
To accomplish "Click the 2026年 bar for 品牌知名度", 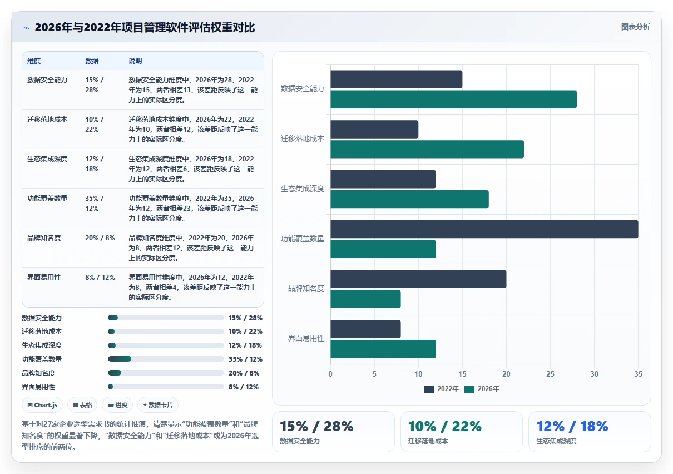I will 365,299.
